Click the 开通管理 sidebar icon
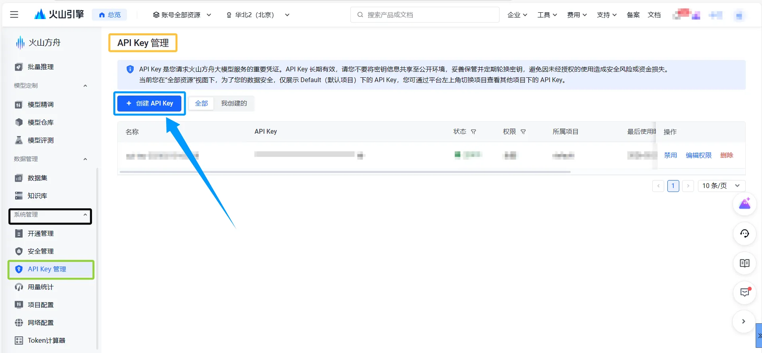Viewport: 762px width, 353px height. tap(19, 234)
